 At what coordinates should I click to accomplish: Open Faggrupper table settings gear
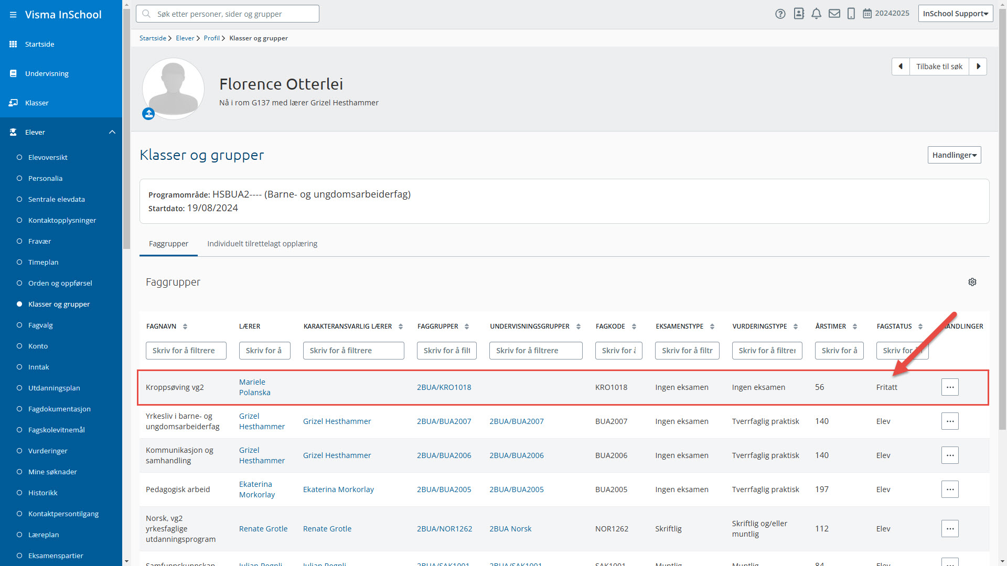pos(972,282)
